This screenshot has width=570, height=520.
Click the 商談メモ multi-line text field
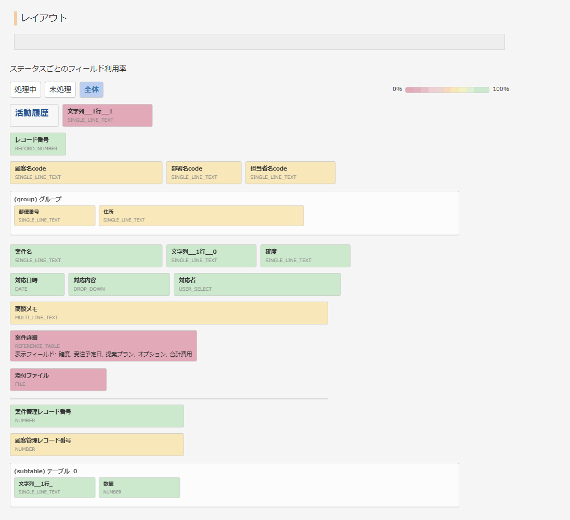coord(169,313)
